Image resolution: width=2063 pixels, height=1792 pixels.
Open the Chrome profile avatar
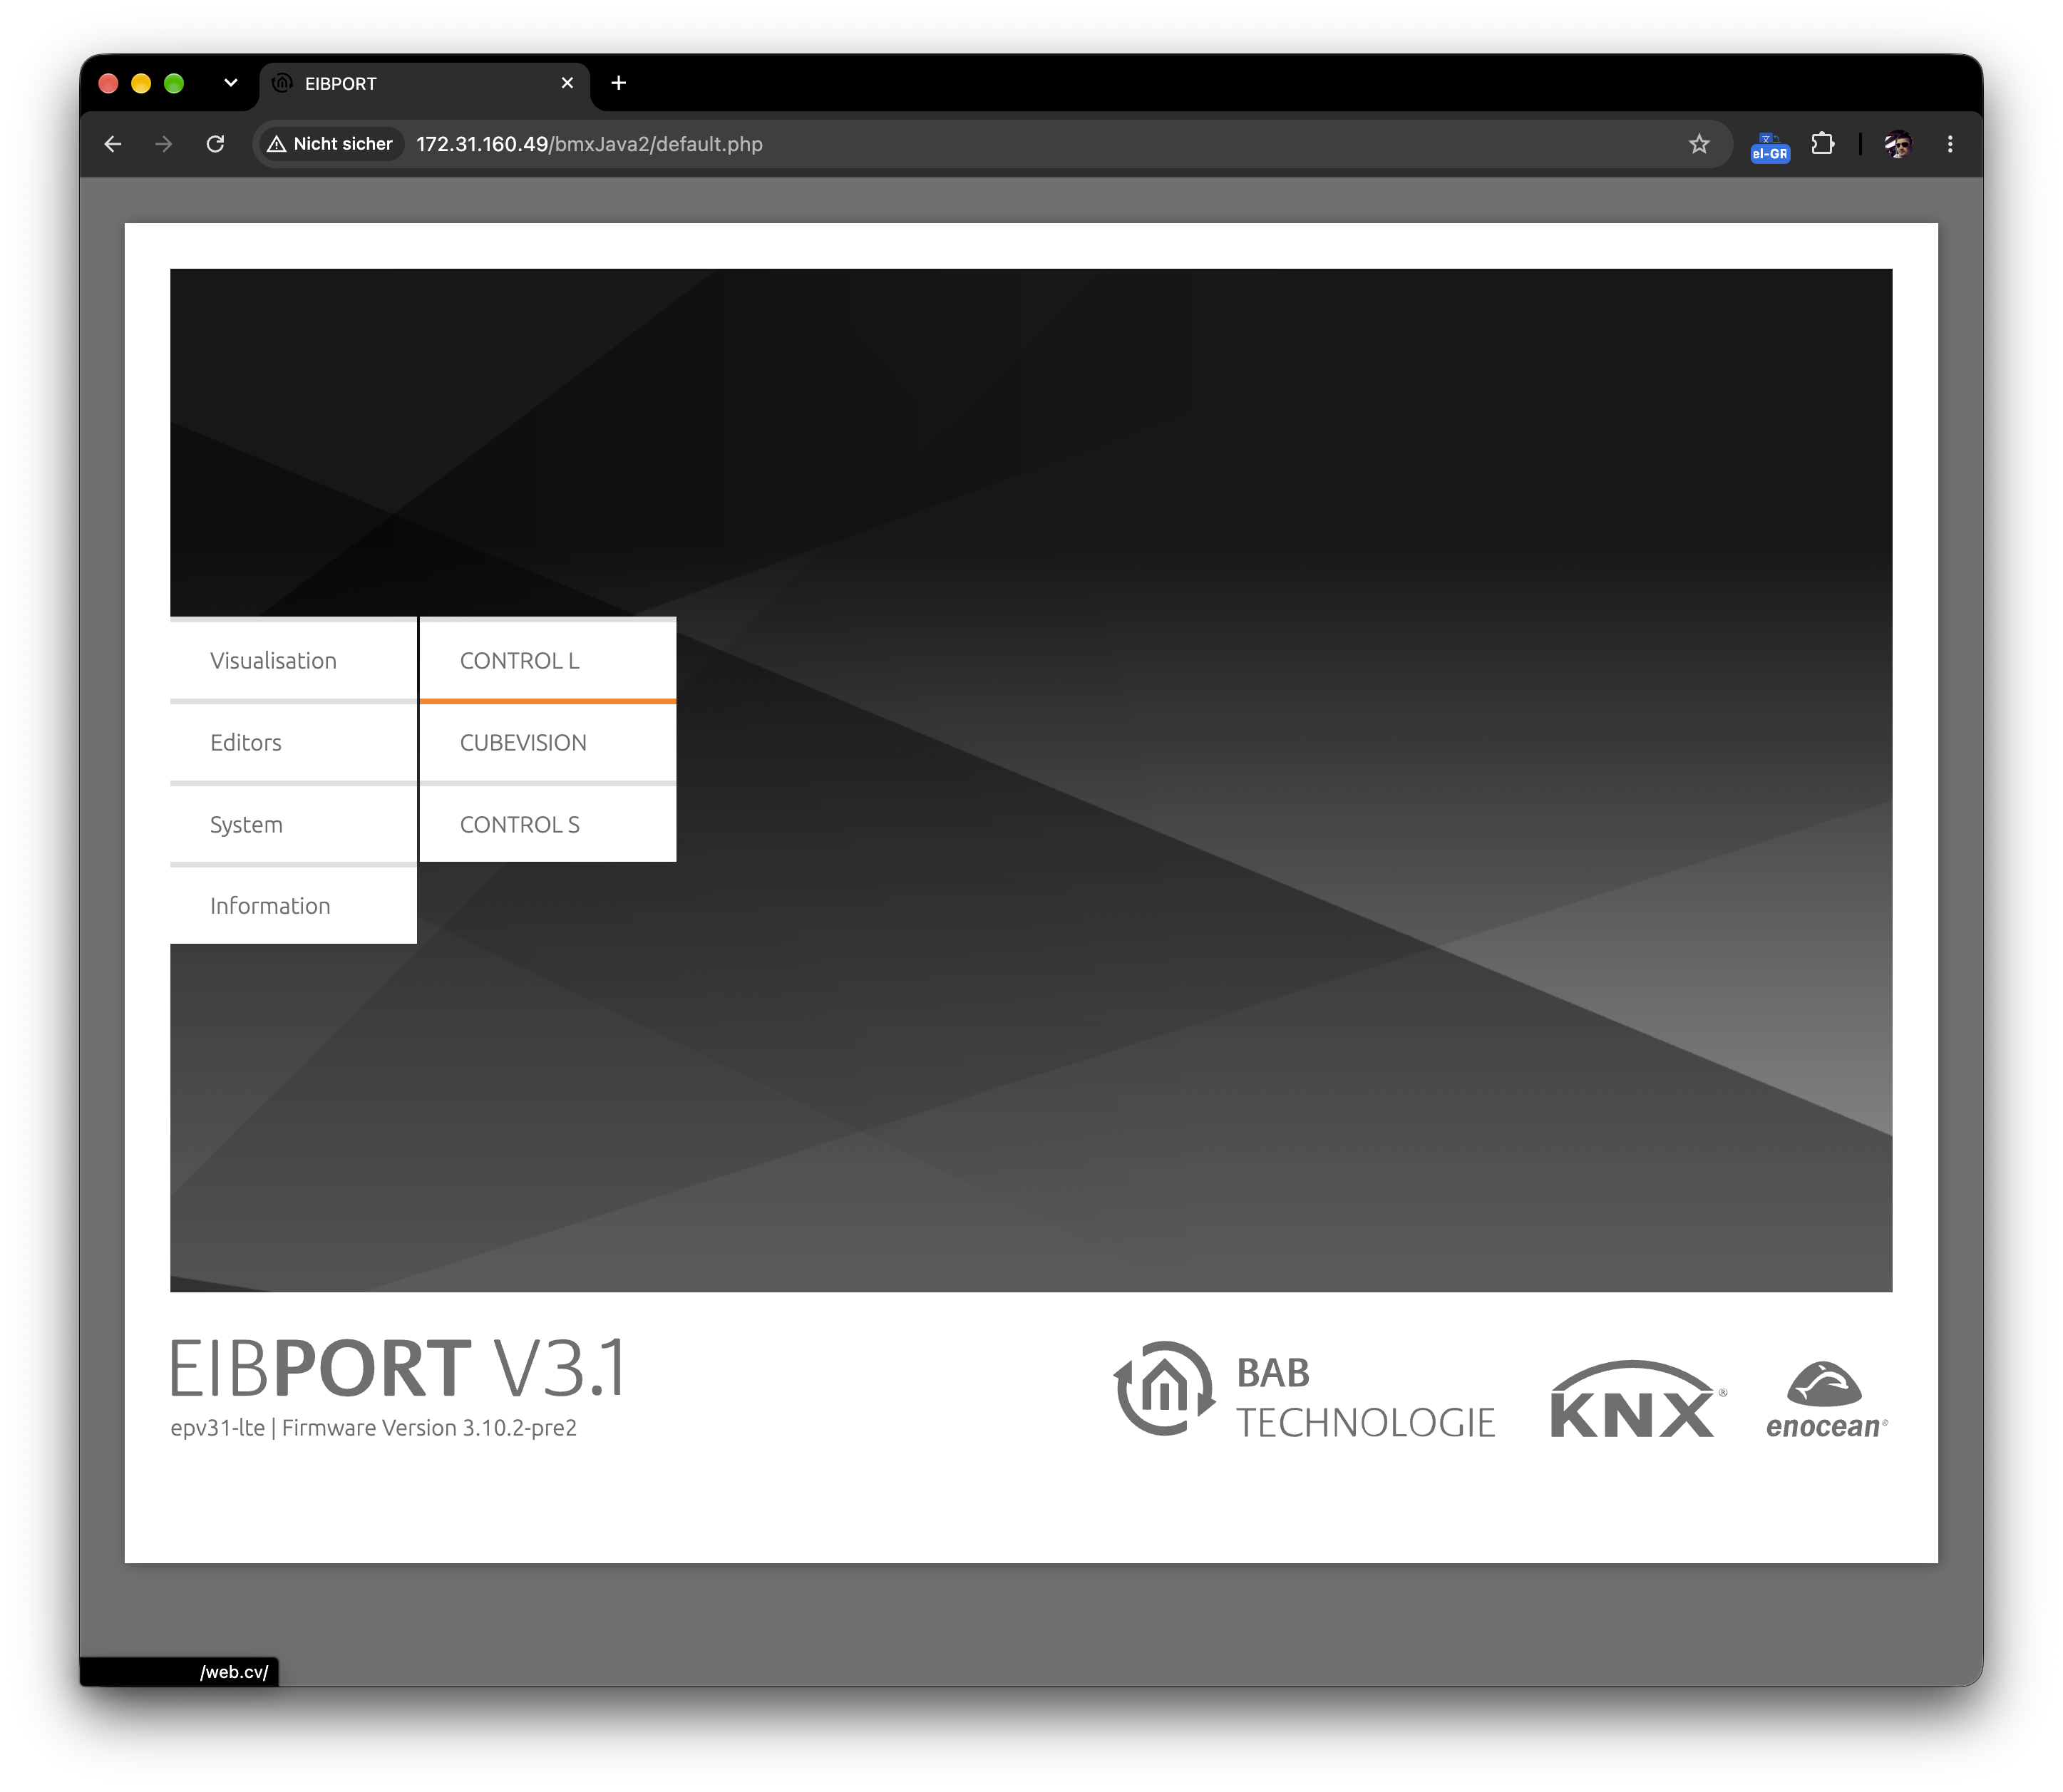pos(1897,144)
